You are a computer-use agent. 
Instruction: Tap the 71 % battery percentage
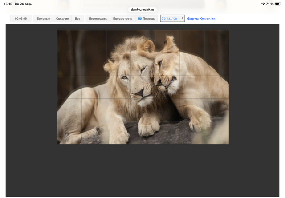(x=270, y=4)
